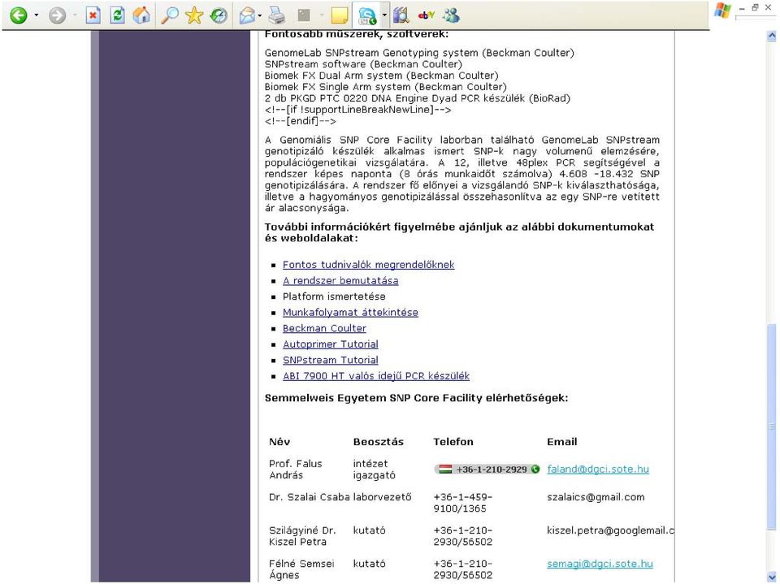Click the kiszel.petra@googlemail email text
780x584 pixels.
(x=610, y=530)
